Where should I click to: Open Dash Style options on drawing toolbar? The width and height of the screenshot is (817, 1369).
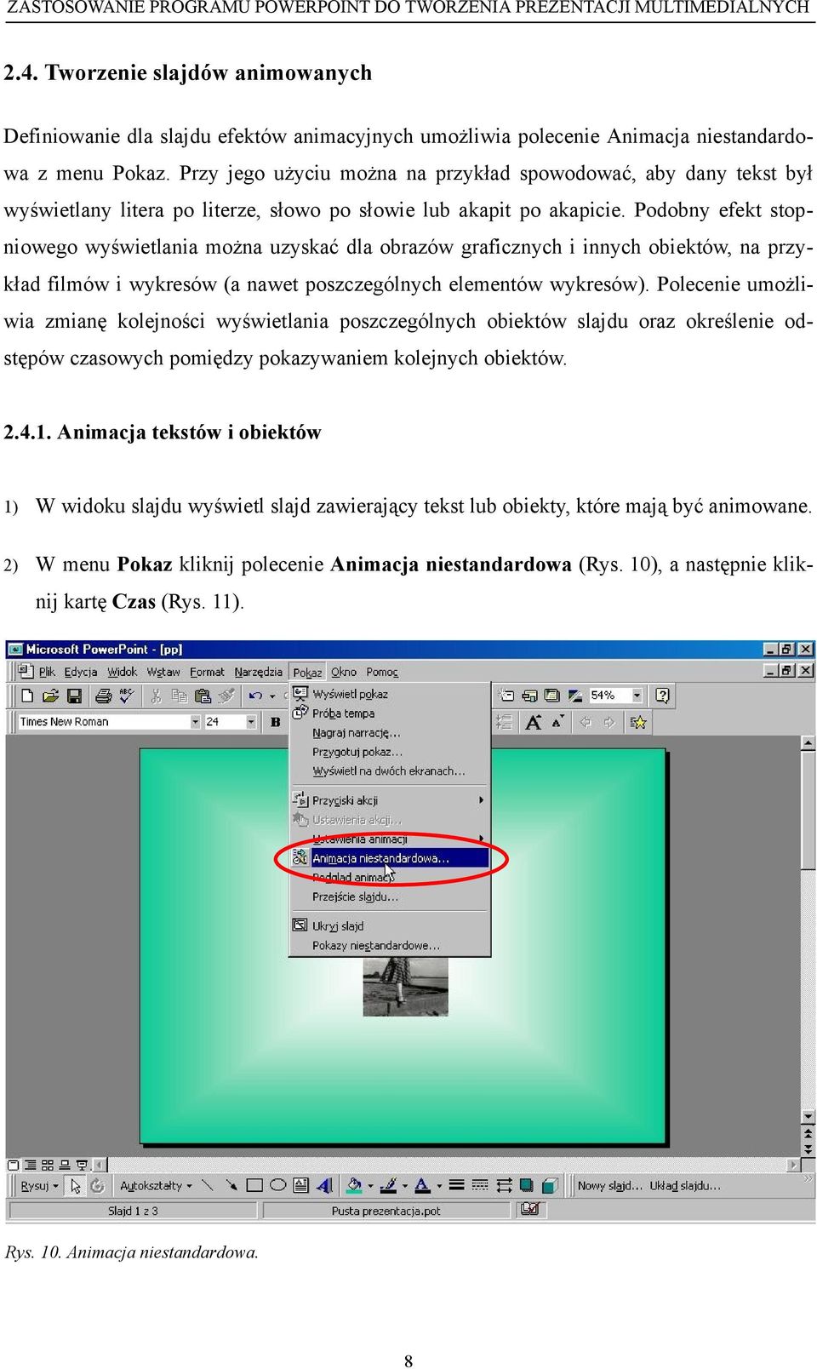coord(480,1185)
